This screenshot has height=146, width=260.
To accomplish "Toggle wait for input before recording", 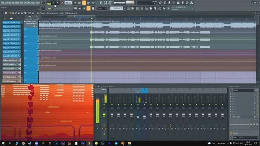I will (80, 3).
